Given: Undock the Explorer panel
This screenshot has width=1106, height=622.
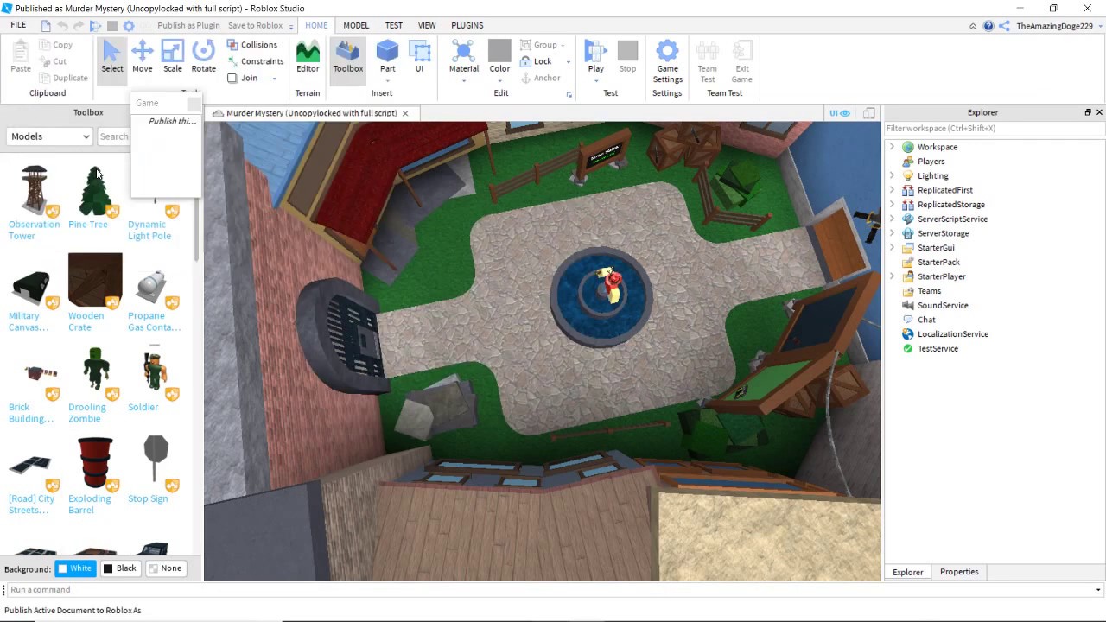Looking at the screenshot, I should [1088, 112].
